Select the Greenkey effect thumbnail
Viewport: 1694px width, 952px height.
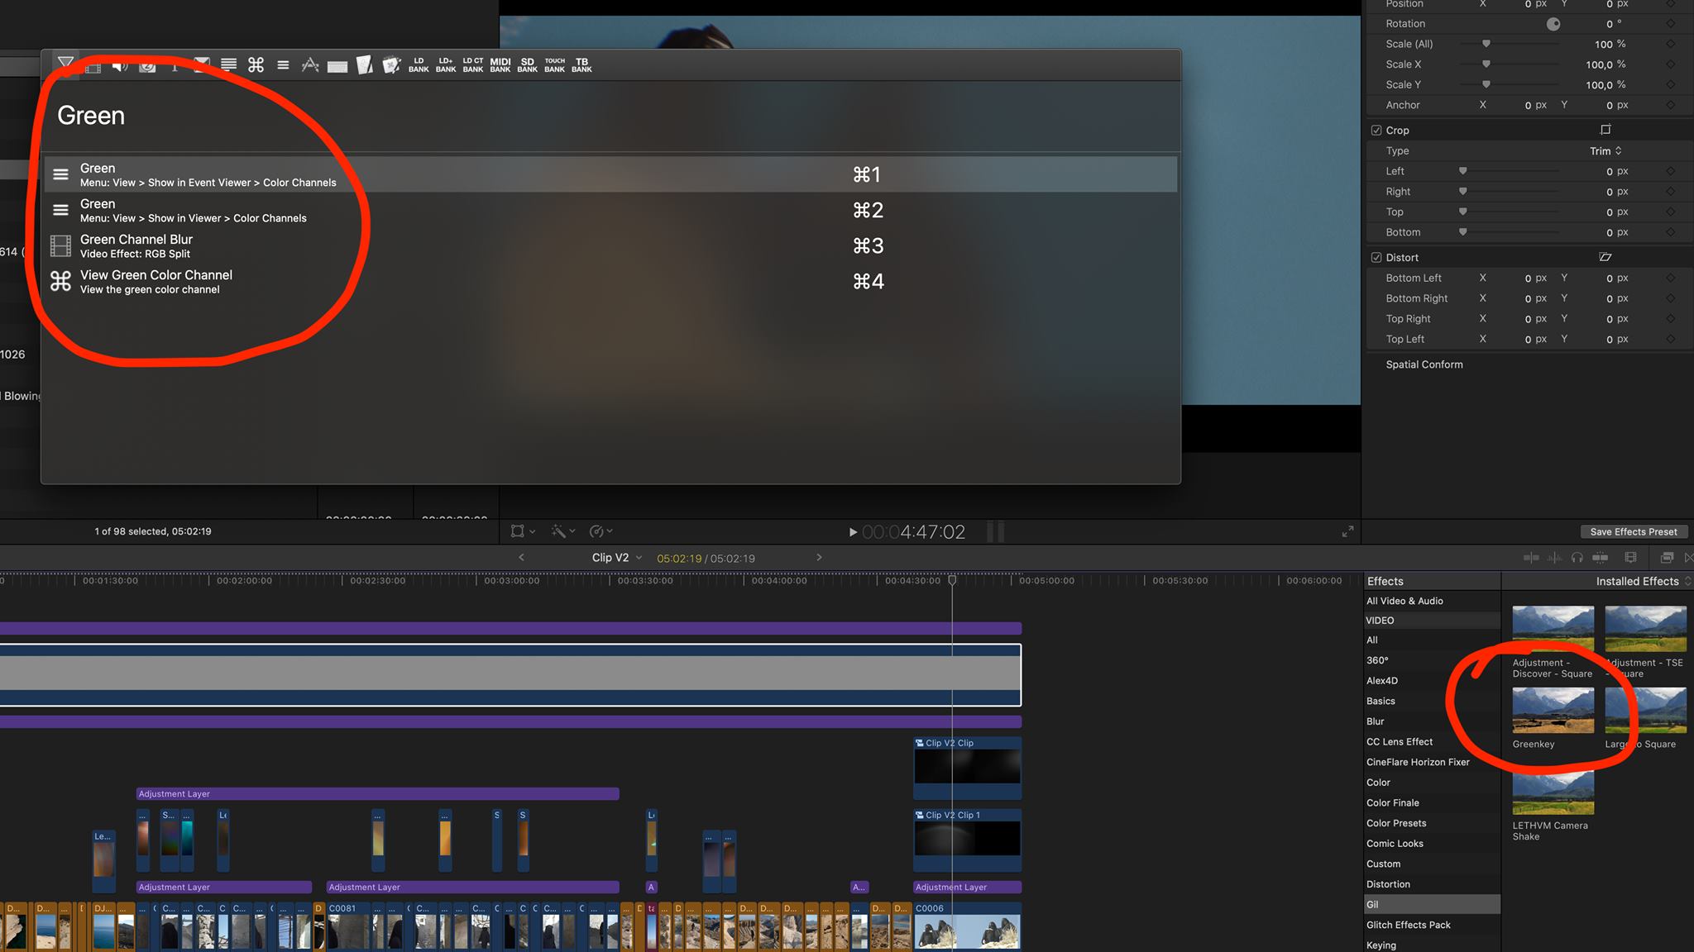[1553, 711]
